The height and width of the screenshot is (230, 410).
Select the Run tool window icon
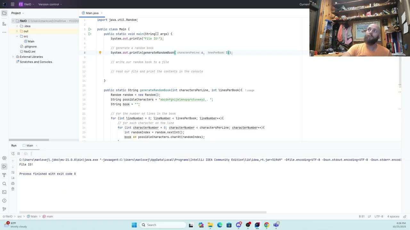[x=4, y=166]
